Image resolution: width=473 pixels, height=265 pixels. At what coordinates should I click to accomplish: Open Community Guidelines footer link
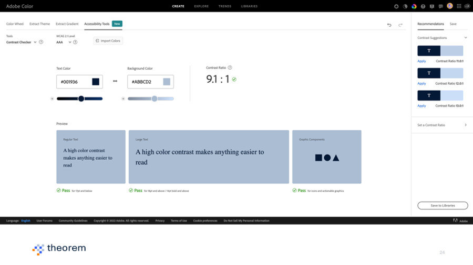(x=73, y=221)
